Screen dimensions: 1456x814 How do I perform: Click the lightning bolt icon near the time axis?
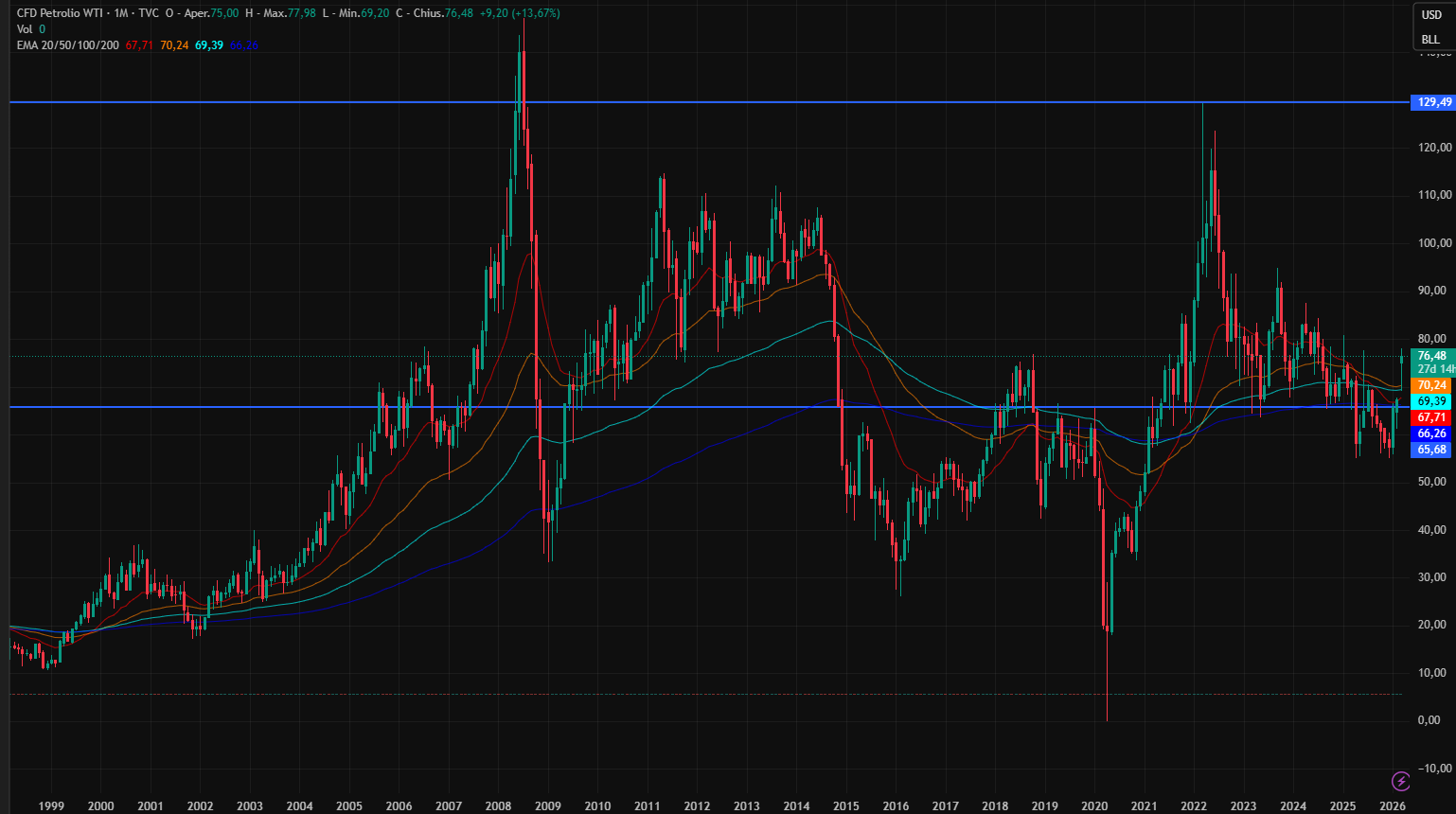pyautogui.click(x=1401, y=781)
